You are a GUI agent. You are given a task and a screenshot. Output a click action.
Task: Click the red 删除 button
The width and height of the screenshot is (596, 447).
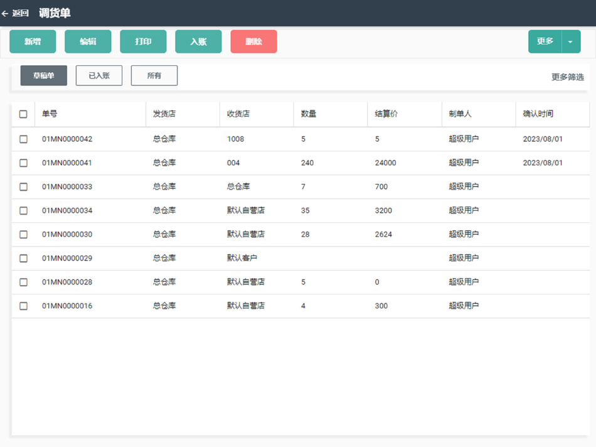click(x=253, y=41)
